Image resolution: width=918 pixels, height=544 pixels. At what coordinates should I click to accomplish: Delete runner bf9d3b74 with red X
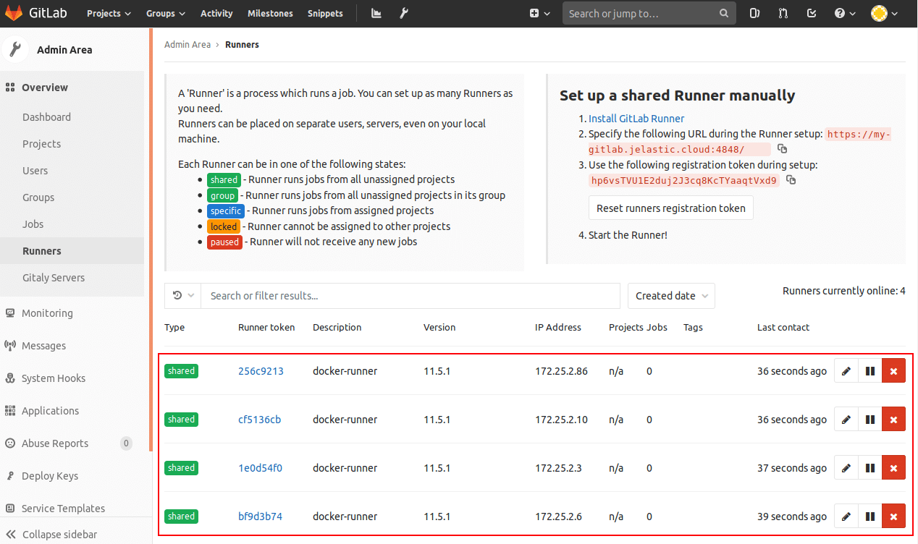pos(893,517)
